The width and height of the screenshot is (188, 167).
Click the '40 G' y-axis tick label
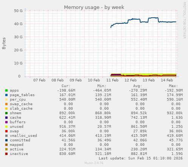tap(18, 24)
